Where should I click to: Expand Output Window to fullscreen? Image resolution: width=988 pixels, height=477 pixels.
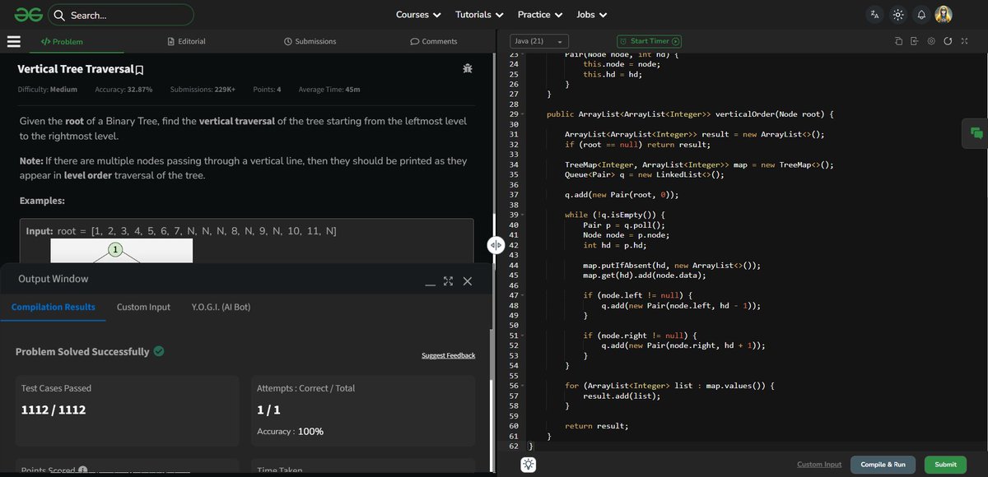coord(448,280)
